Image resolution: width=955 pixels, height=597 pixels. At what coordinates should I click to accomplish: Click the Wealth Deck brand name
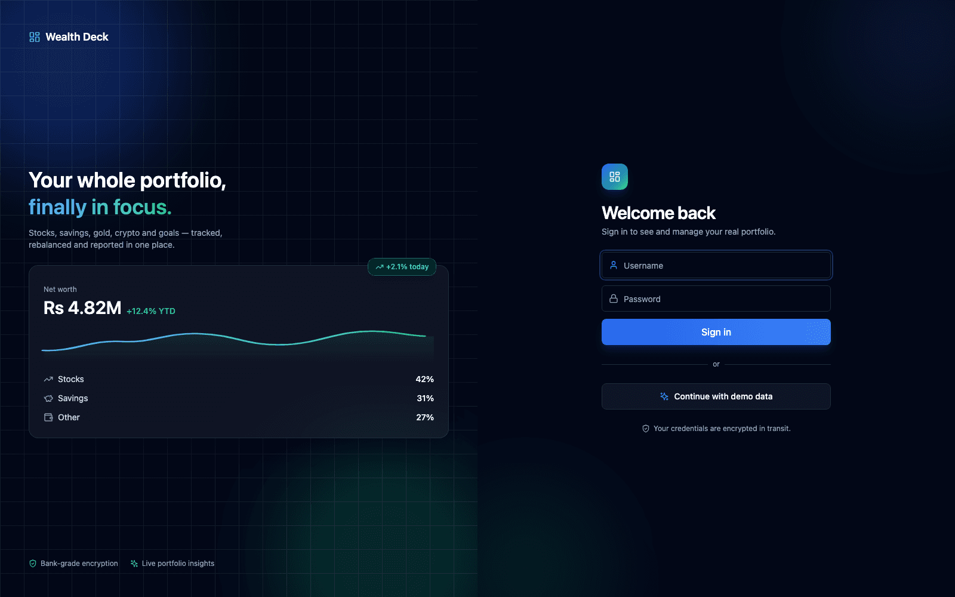(x=77, y=37)
